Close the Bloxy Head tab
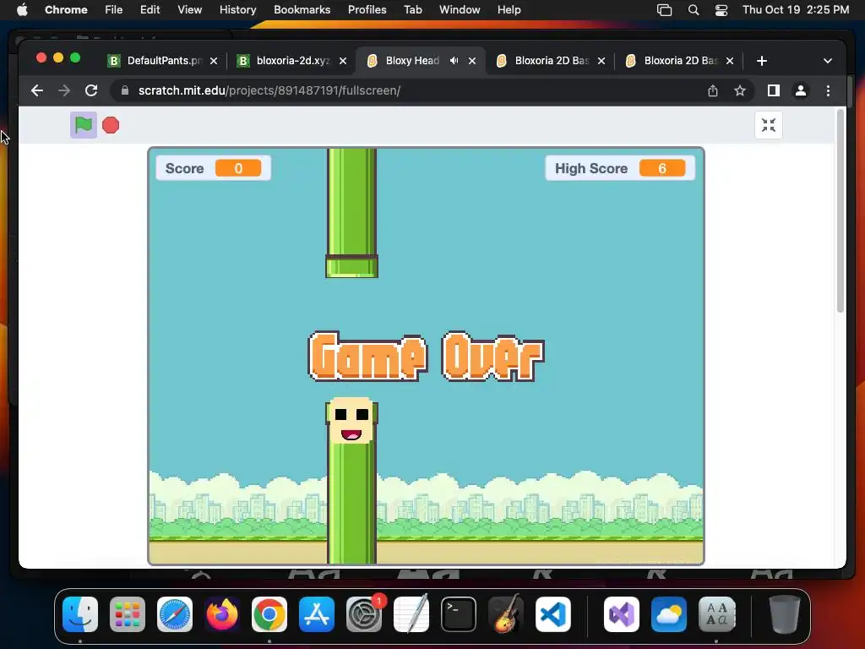The width and height of the screenshot is (865, 649). coord(472,61)
